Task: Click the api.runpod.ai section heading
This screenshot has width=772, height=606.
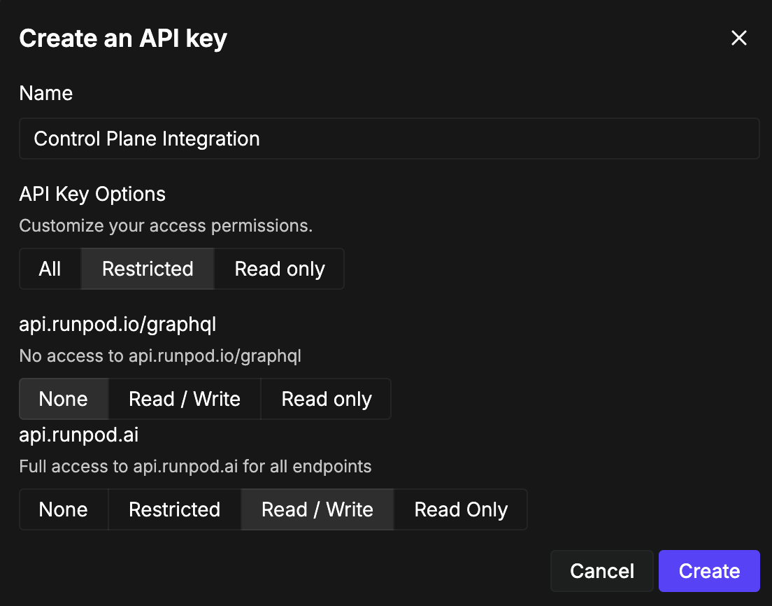Action: [79, 435]
